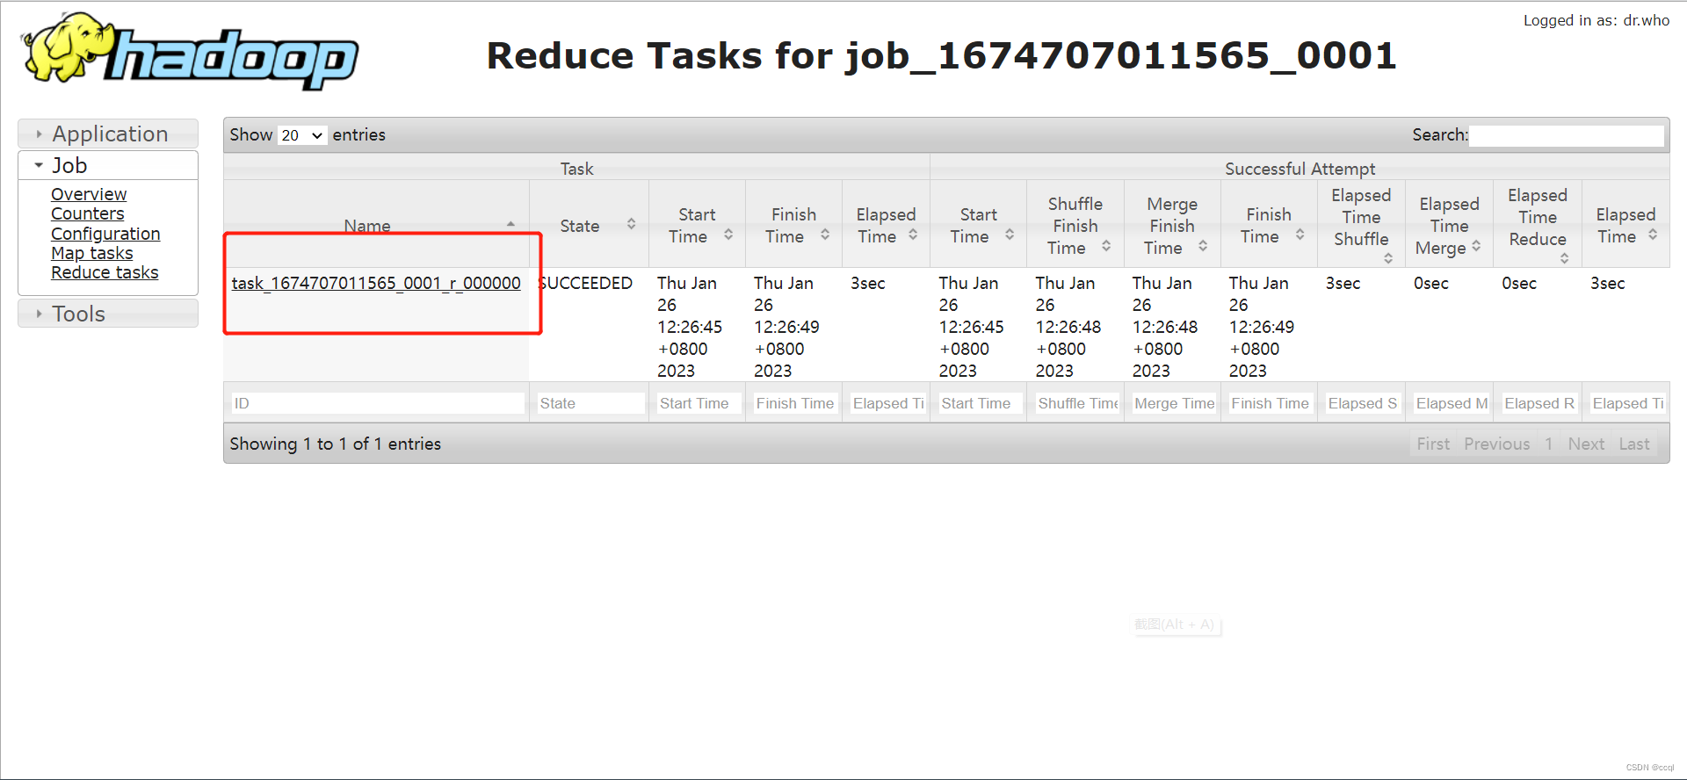The height and width of the screenshot is (780, 1687).
Task: Click 'Logged in as: dr.who' text
Action: (1596, 20)
